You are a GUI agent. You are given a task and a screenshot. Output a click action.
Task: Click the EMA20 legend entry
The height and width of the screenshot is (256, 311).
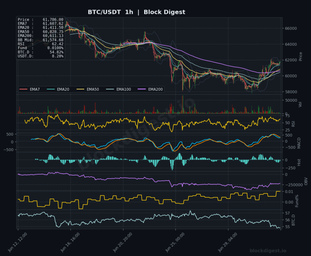point(58,89)
